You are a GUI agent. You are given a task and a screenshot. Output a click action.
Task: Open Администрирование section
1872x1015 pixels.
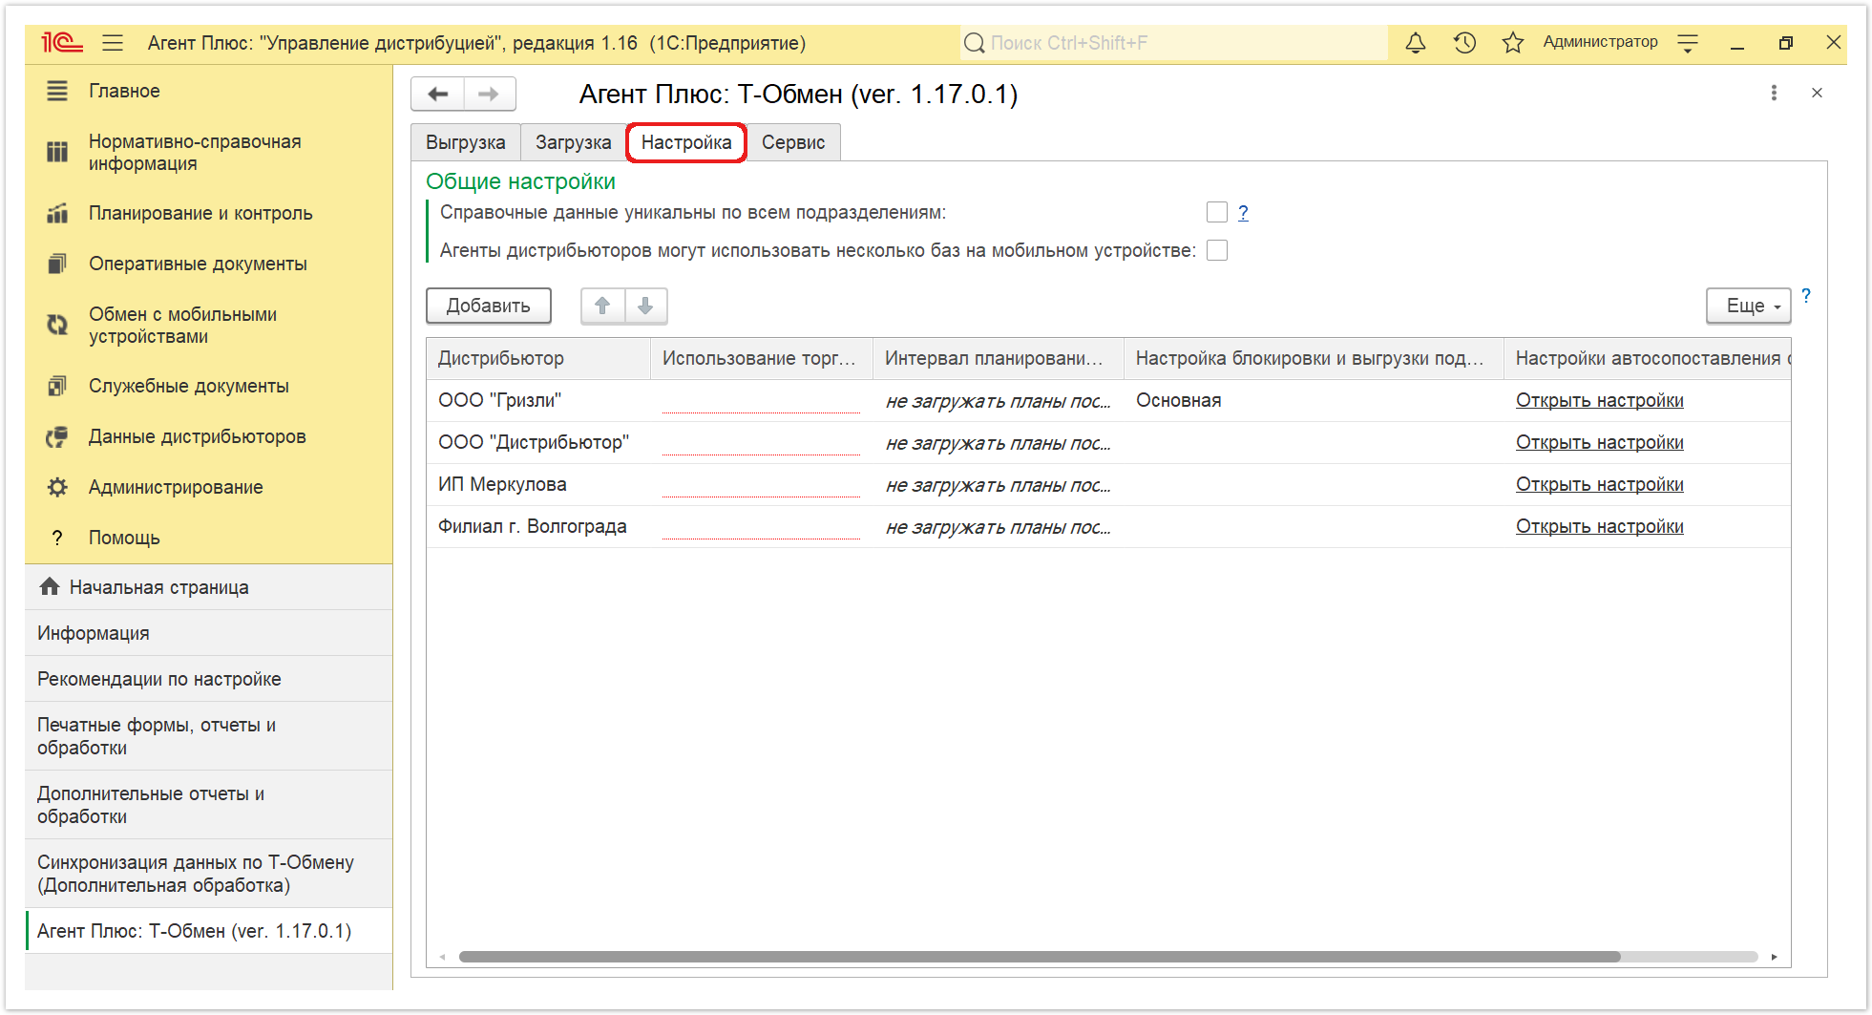pyautogui.click(x=176, y=487)
